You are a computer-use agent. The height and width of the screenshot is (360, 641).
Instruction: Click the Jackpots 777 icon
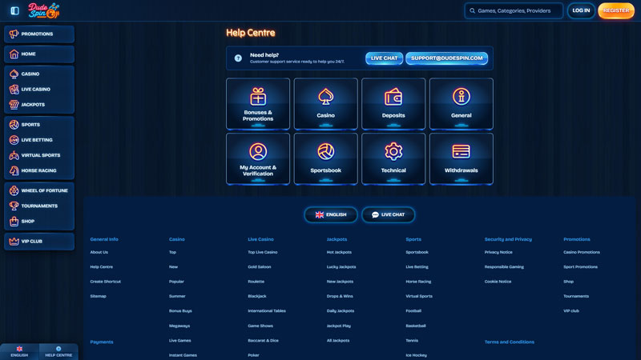pos(14,105)
